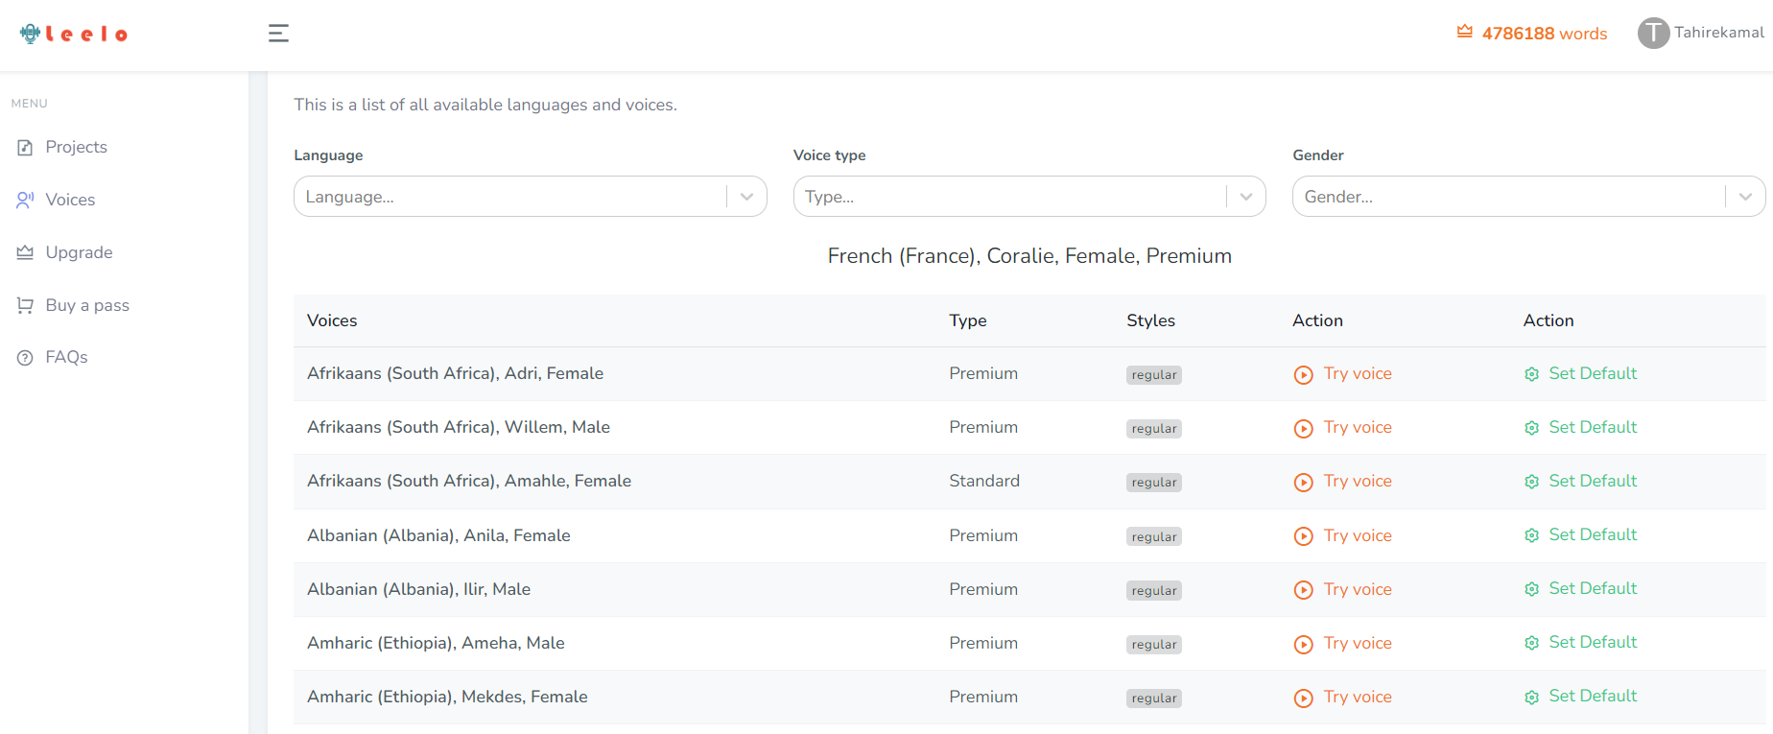1773x734 pixels.
Task: Click the 4786188 words counter
Action: coord(1544,34)
